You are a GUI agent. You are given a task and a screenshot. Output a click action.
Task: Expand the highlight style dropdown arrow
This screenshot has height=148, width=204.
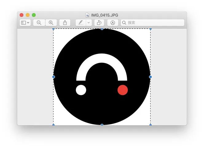click(x=88, y=23)
